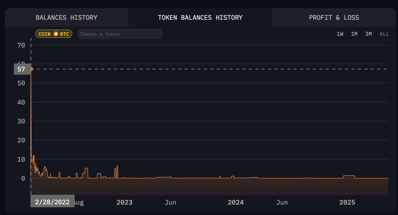Click the Bitcoin icon in the COIN chip
Image resolution: width=398 pixels, height=215 pixels.
[56, 34]
